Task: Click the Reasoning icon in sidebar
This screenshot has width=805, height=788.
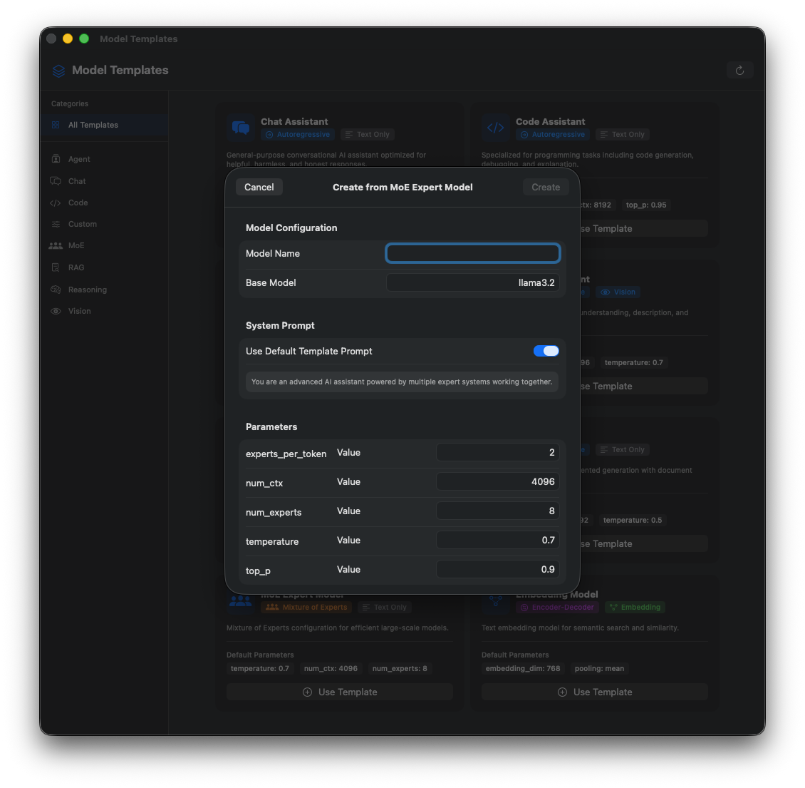Action: 56,290
